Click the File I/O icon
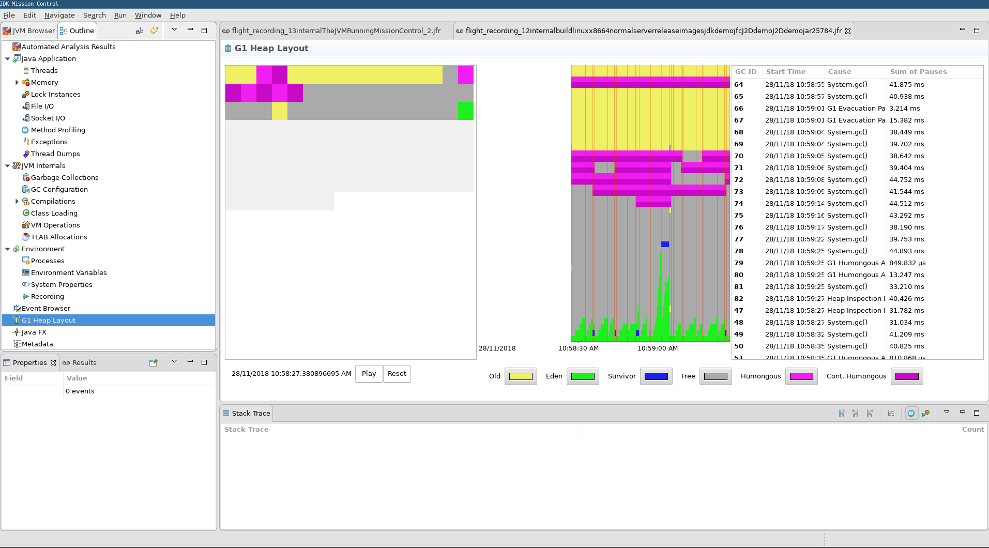The image size is (989, 548). pos(26,106)
